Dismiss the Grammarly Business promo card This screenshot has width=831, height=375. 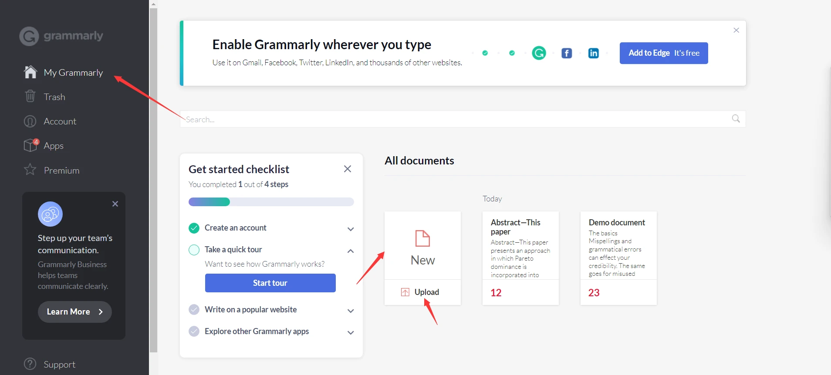point(115,204)
